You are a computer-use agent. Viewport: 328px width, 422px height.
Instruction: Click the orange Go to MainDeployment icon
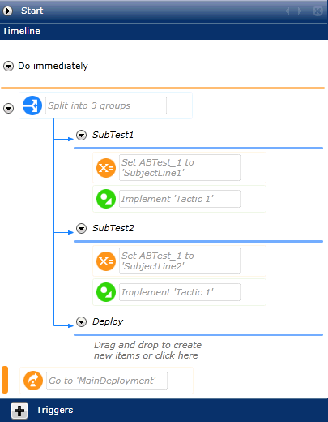(33, 381)
